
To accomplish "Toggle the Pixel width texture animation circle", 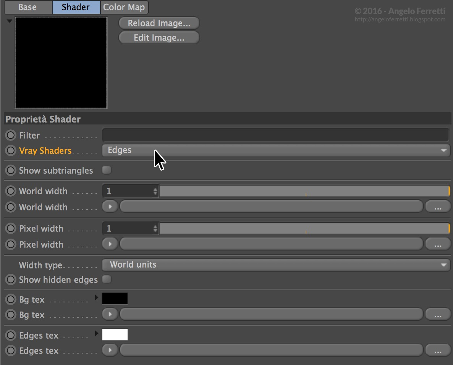I will click(11, 245).
